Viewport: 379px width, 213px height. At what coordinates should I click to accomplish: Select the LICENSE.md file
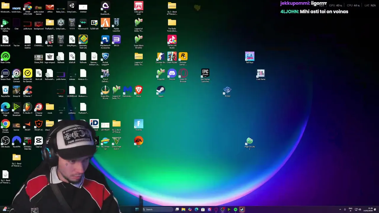(72, 91)
